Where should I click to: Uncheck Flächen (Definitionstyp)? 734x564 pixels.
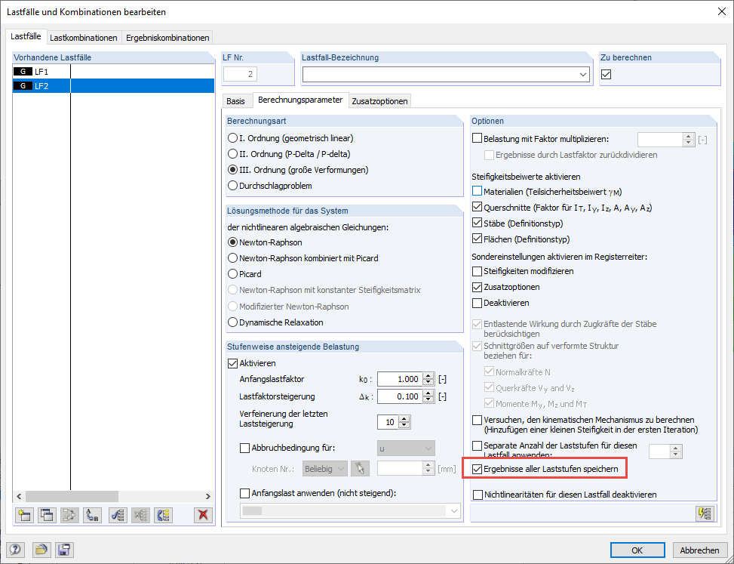coord(477,239)
